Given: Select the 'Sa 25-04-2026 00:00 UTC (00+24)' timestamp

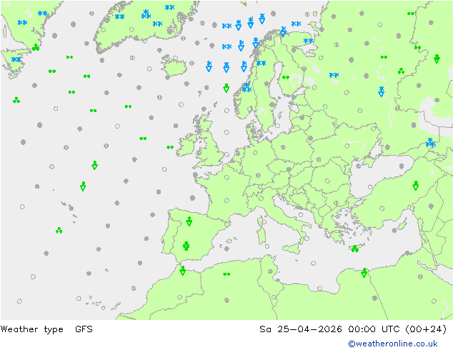Looking at the screenshot, I should click(353, 329).
